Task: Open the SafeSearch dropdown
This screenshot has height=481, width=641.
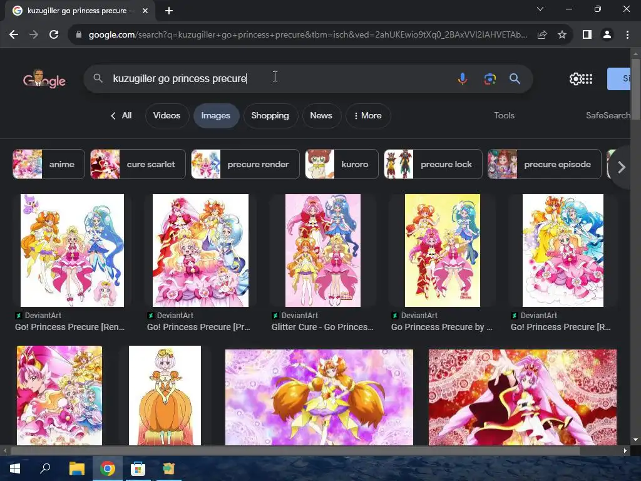Action: click(608, 116)
